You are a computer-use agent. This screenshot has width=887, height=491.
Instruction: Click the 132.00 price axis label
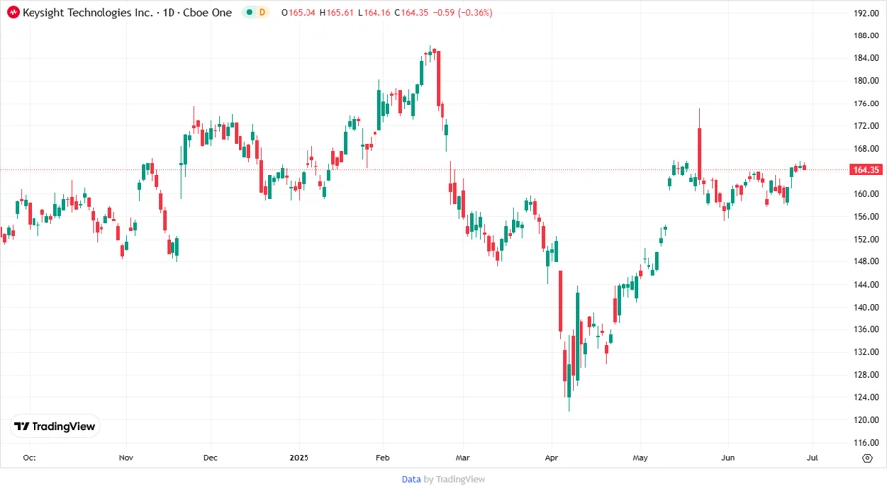click(866, 352)
